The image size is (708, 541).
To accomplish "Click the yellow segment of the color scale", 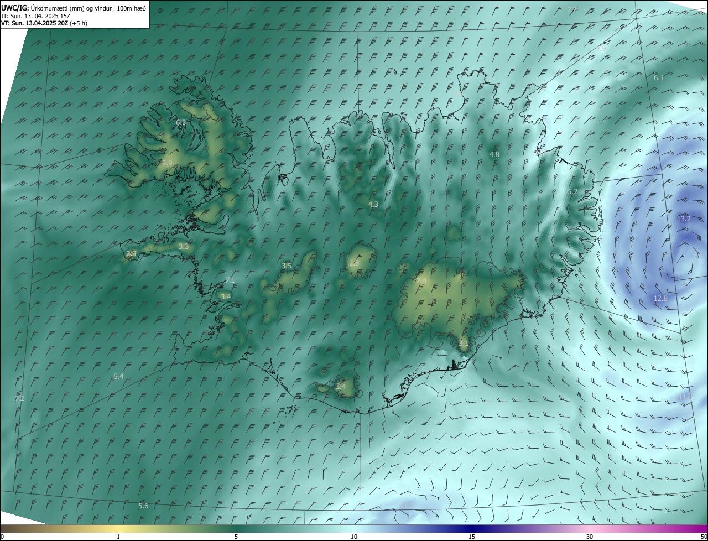I will tap(118, 529).
